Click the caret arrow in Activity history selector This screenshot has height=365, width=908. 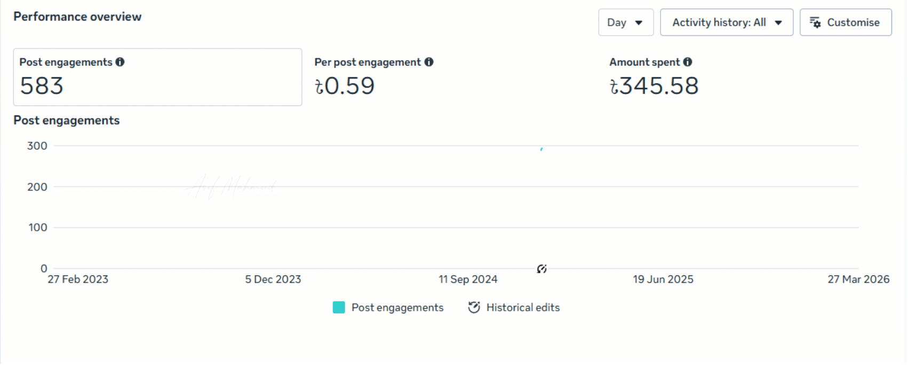[778, 22]
